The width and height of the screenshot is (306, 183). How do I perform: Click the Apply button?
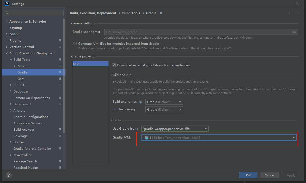point(291,175)
